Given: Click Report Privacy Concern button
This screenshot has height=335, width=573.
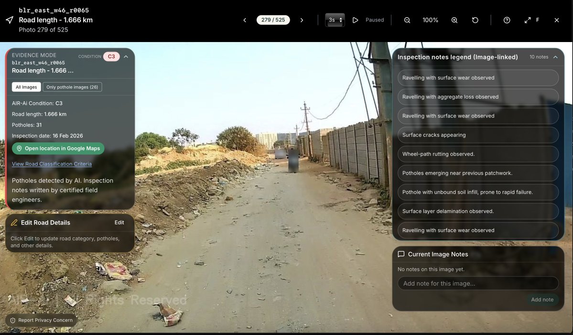Looking at the screenshot, I should 41,320.
